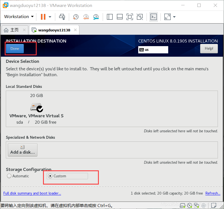The height and width of the screenshot is (209, 224).
Task: Toggle the VMware Virtual S sda disk
Action: (36, 109)
